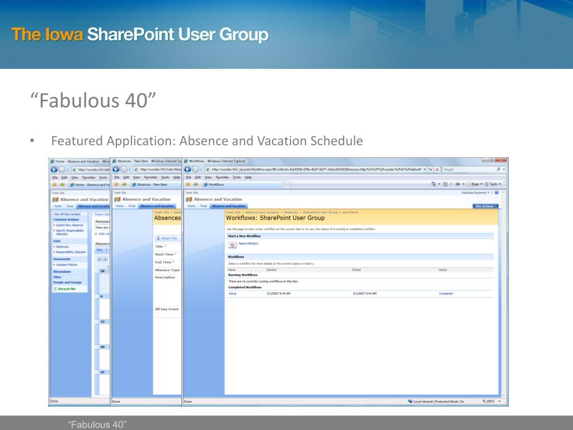Open Favorites Center star in Workflows window

coord(188,184)
